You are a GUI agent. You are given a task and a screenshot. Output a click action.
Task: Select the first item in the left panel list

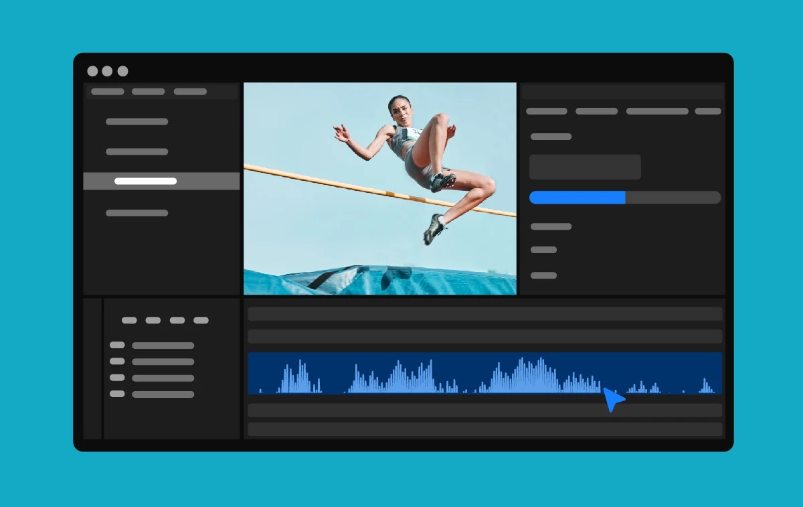coord(137,122)
